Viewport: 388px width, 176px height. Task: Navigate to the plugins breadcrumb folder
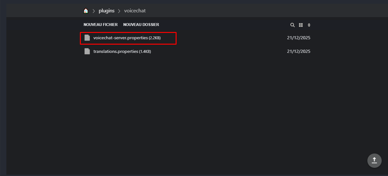click(107, 11)
